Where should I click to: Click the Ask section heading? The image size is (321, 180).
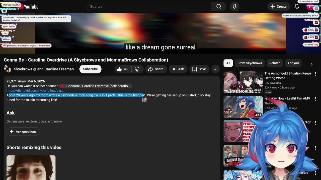tap(11, 113)
